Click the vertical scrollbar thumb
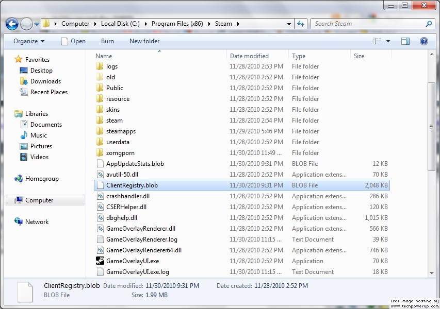The width and height of the screenshot is (440, 309). 432,127
